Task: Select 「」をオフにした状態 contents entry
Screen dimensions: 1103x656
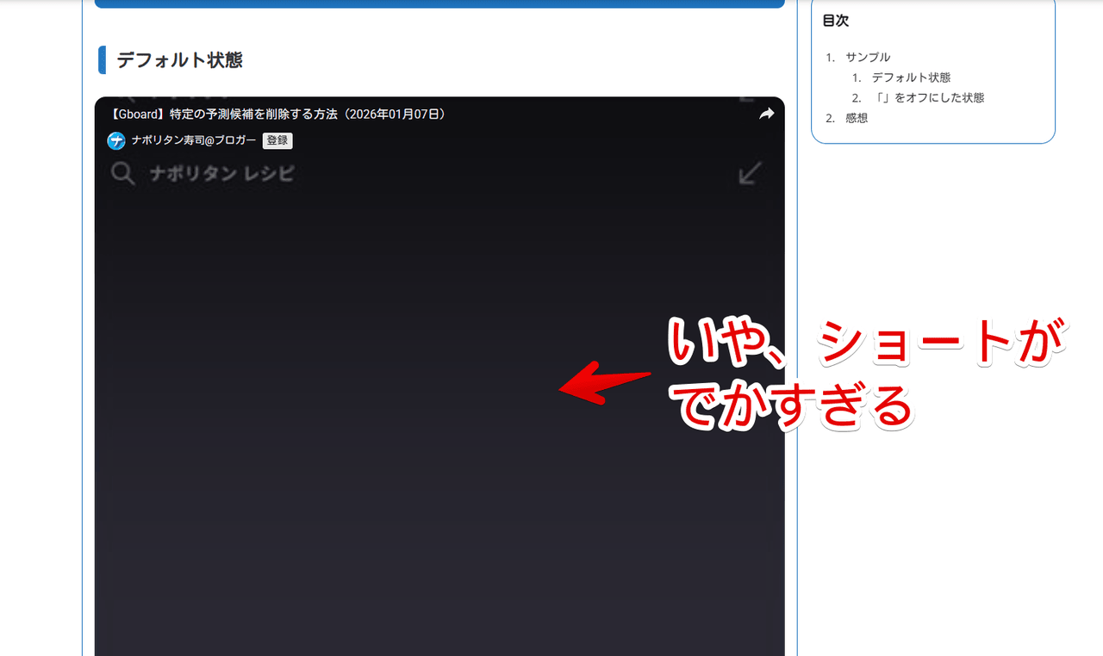Action: click(x=927, y=98)
